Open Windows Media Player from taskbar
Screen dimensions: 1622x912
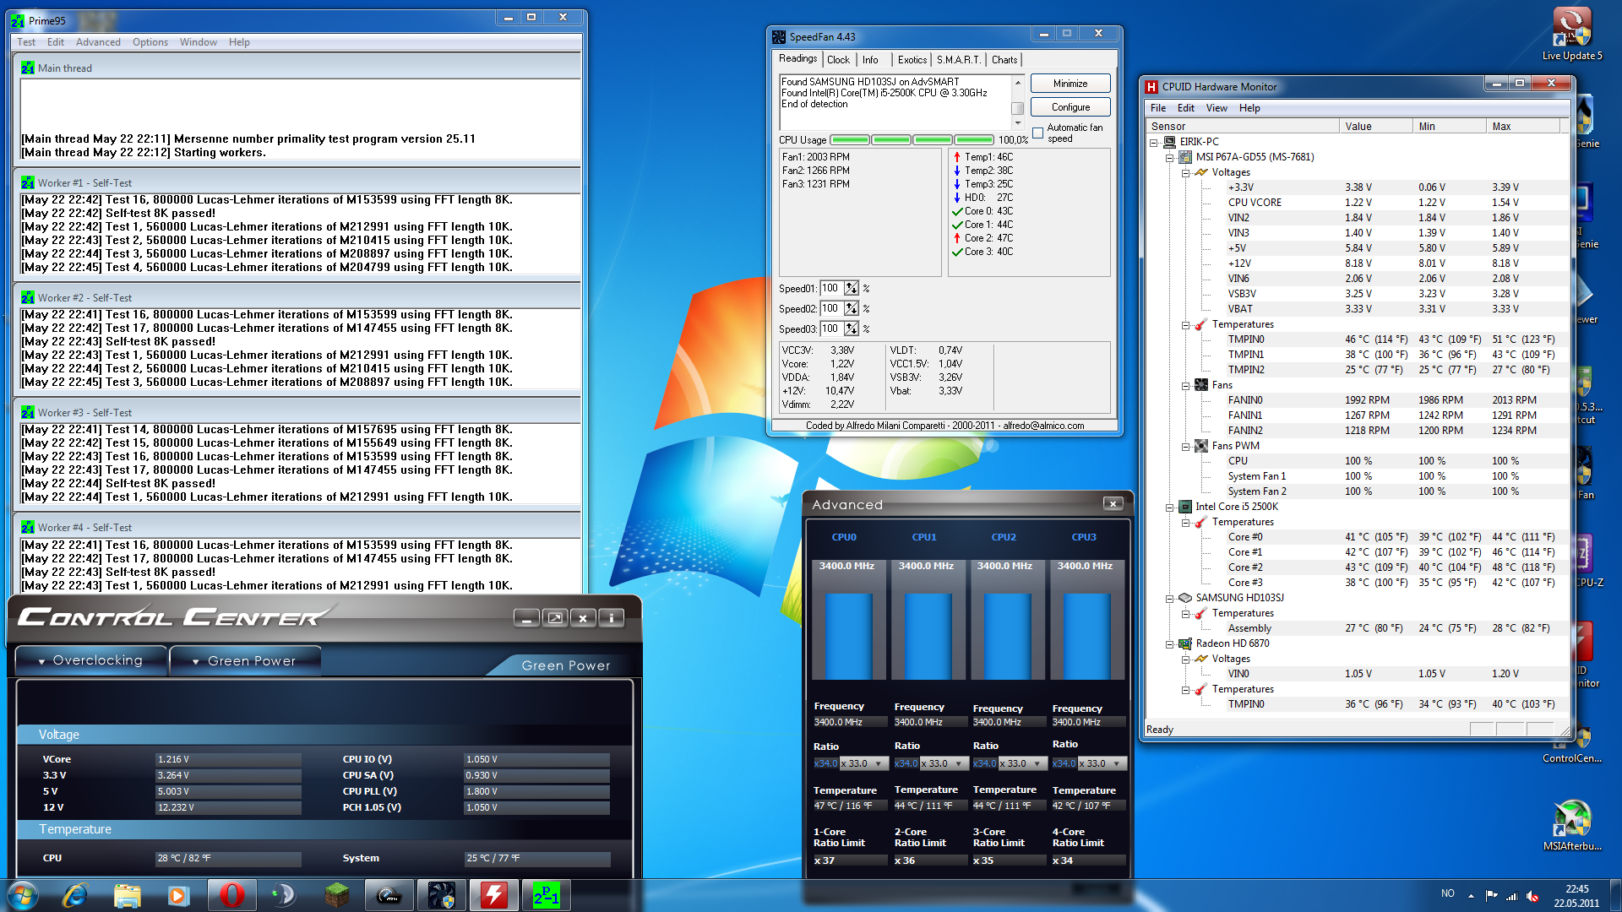pos(179,895)
